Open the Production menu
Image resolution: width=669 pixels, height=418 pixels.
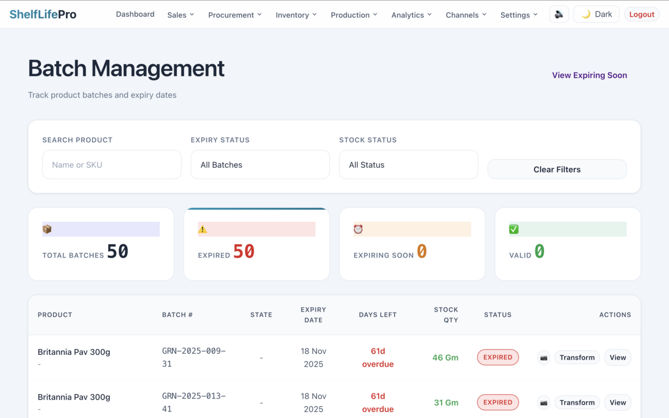(x=354, y=15)
